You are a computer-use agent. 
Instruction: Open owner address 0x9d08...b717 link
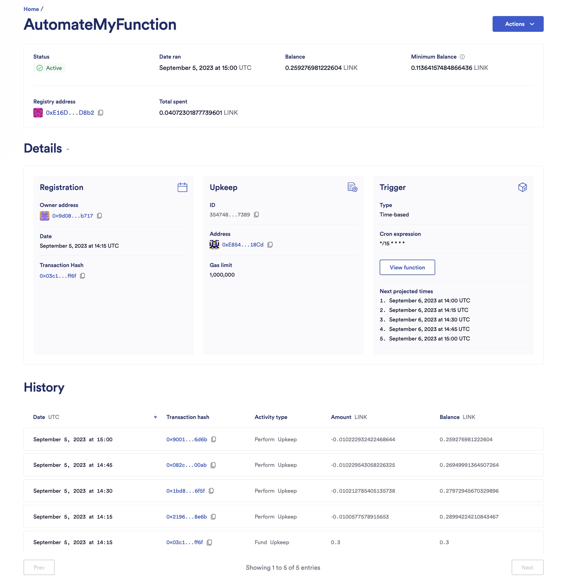click(73, 216)
